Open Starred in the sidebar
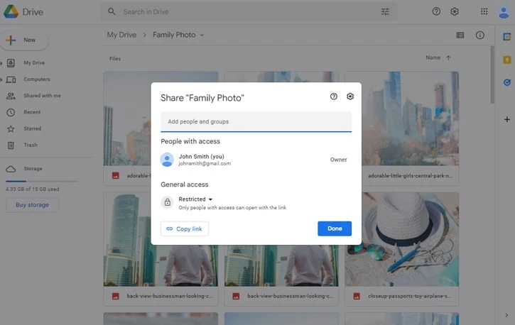Image resolution: width=515 pixels, height=325 pixels. coord(33,128)
